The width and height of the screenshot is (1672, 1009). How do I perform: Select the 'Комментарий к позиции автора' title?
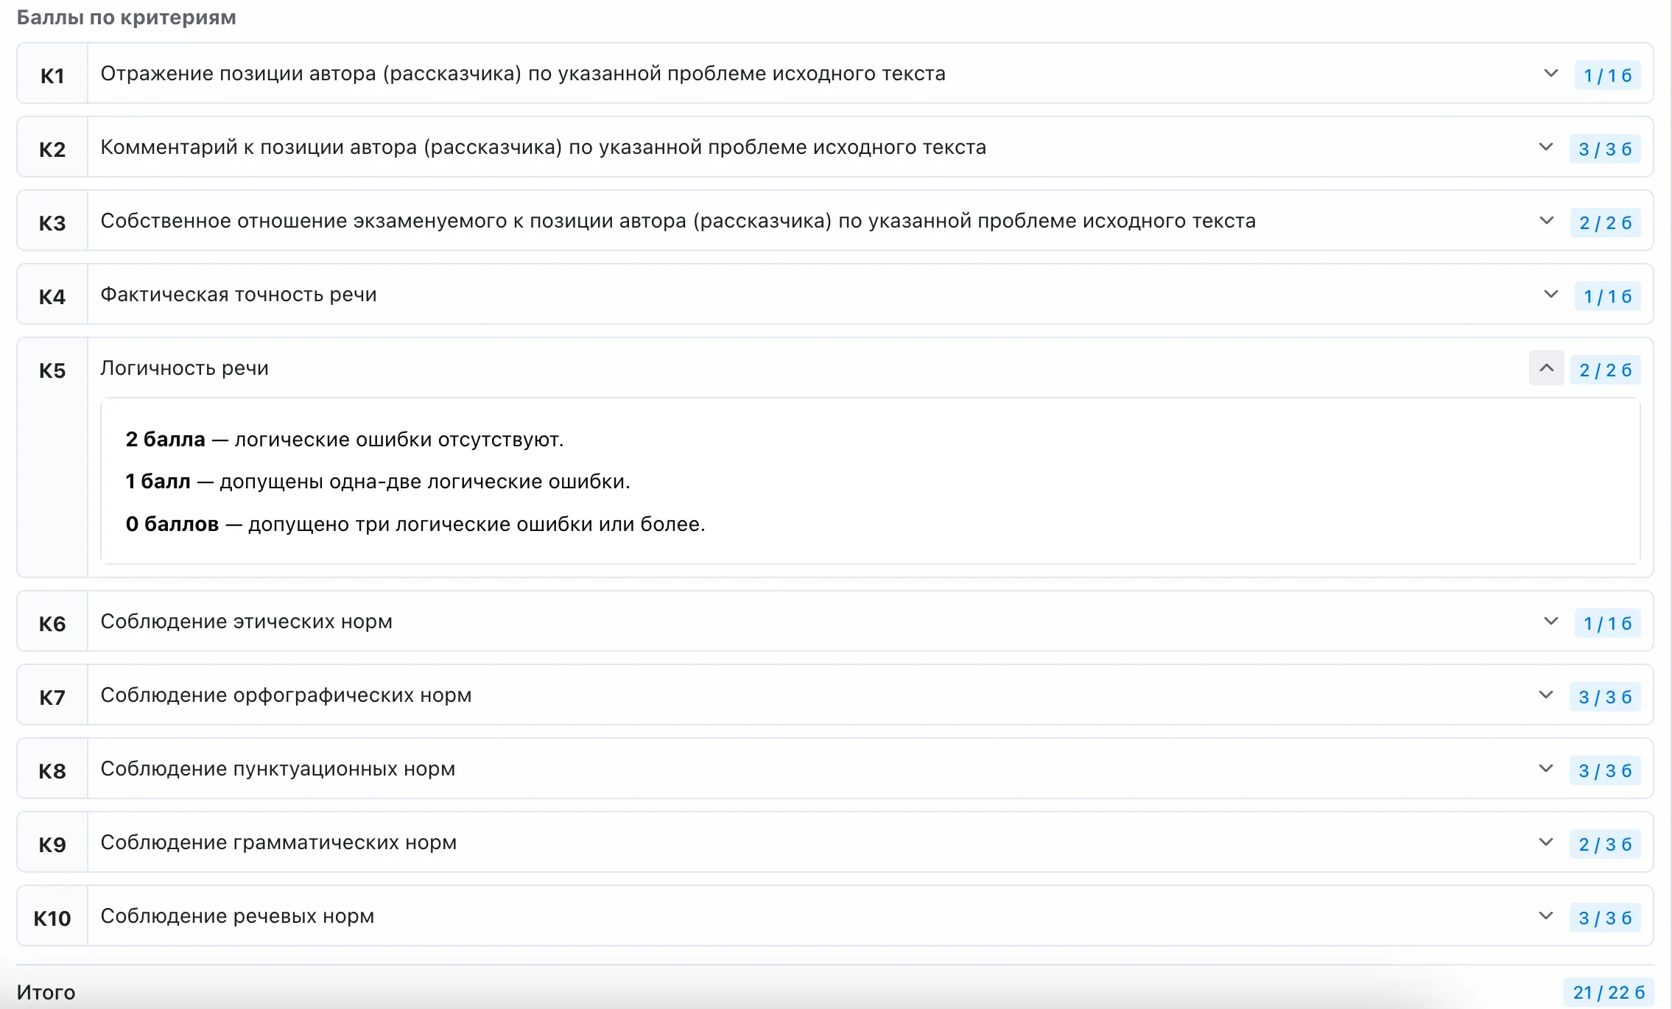click(x=544, y=147)
